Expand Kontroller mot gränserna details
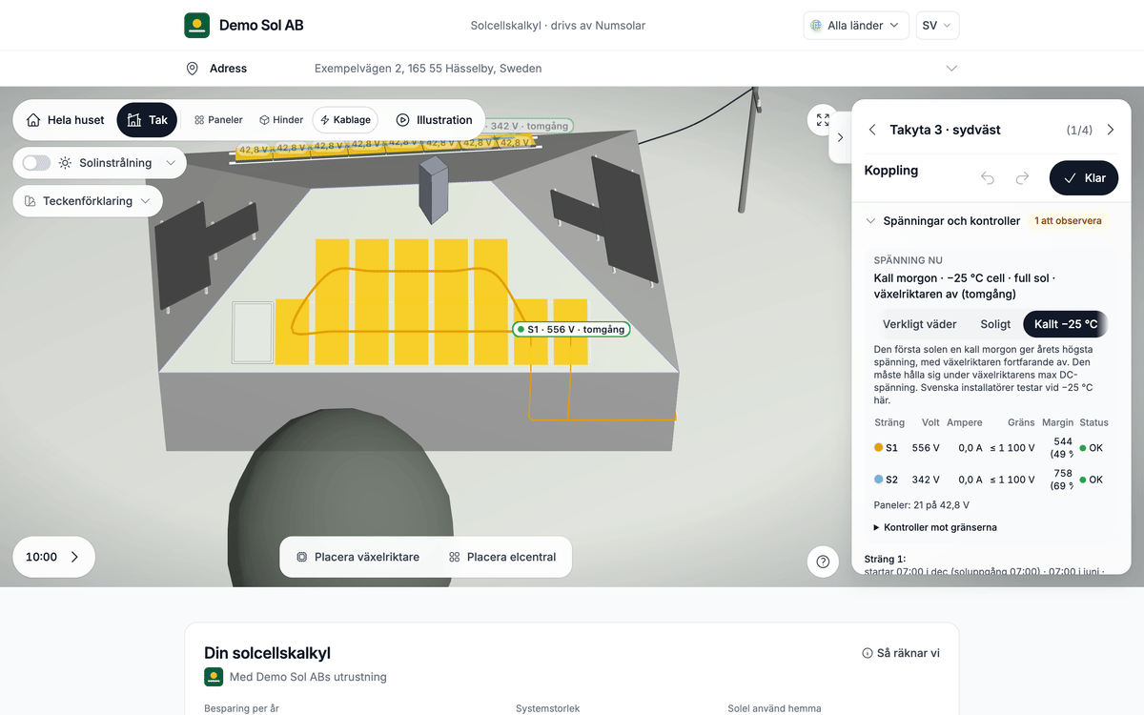 coord(936,527)
